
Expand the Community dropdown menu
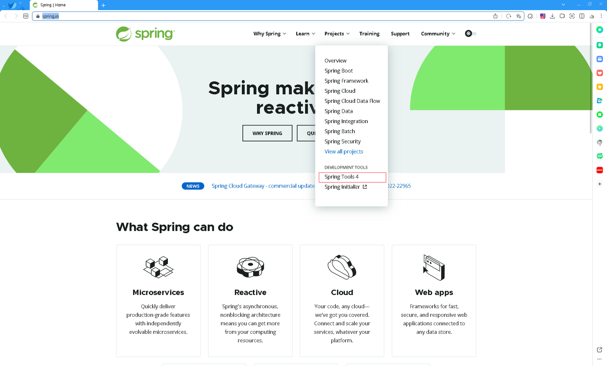[438, 34]
